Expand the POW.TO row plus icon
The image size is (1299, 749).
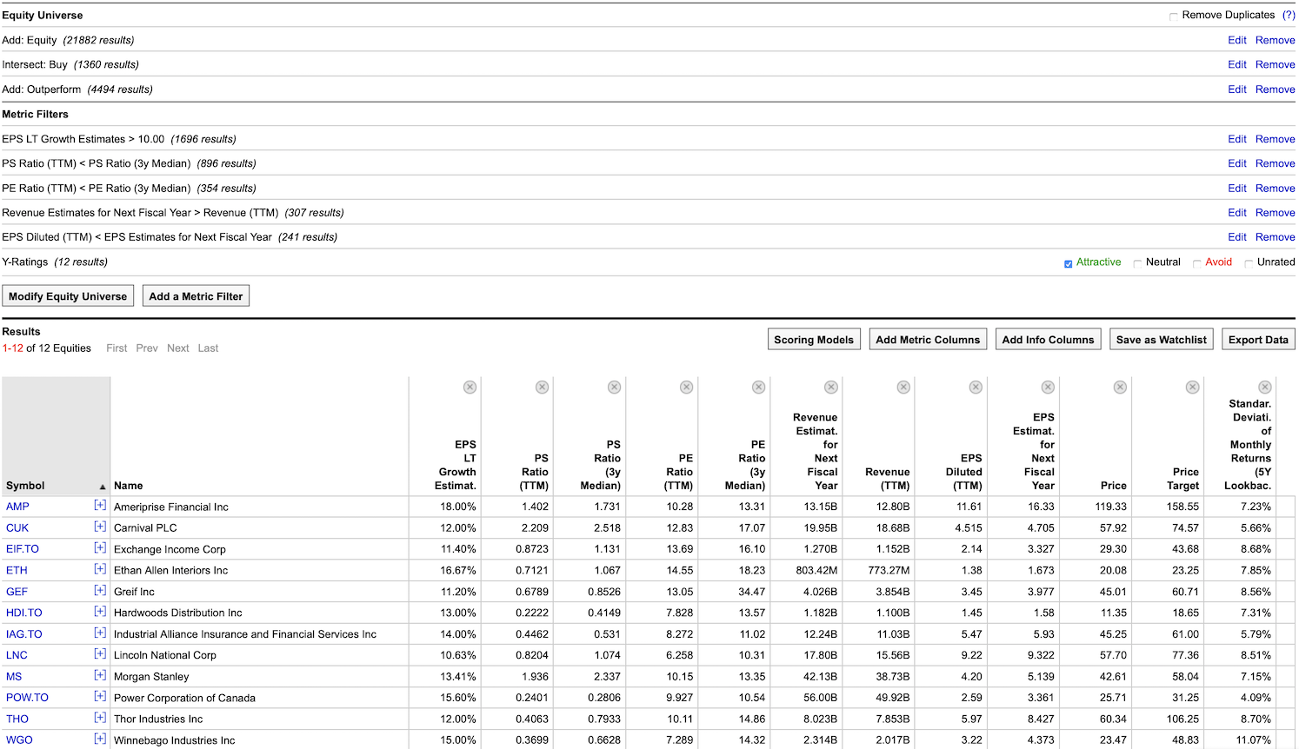point(100,697)
